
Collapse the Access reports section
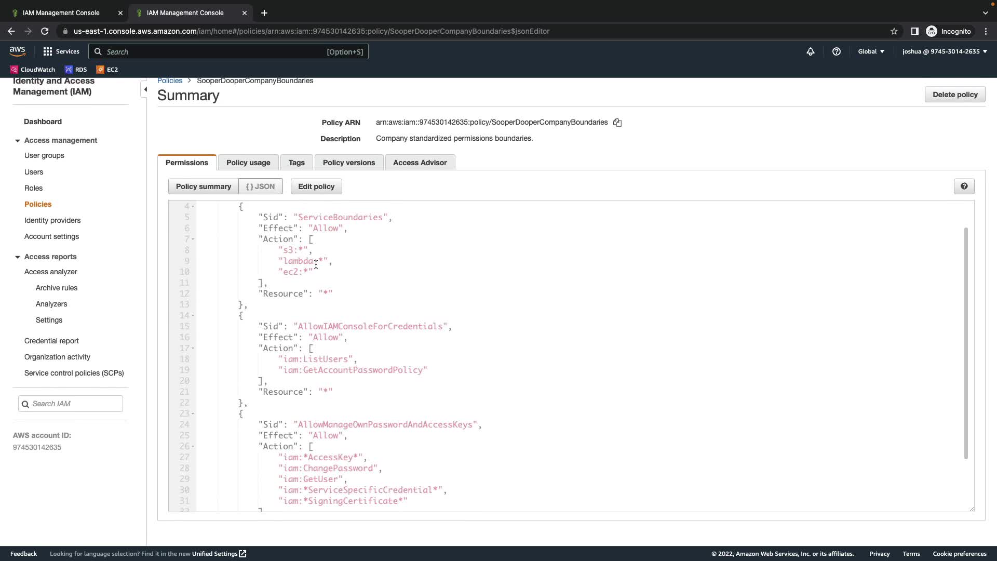[x=18, y=257]
